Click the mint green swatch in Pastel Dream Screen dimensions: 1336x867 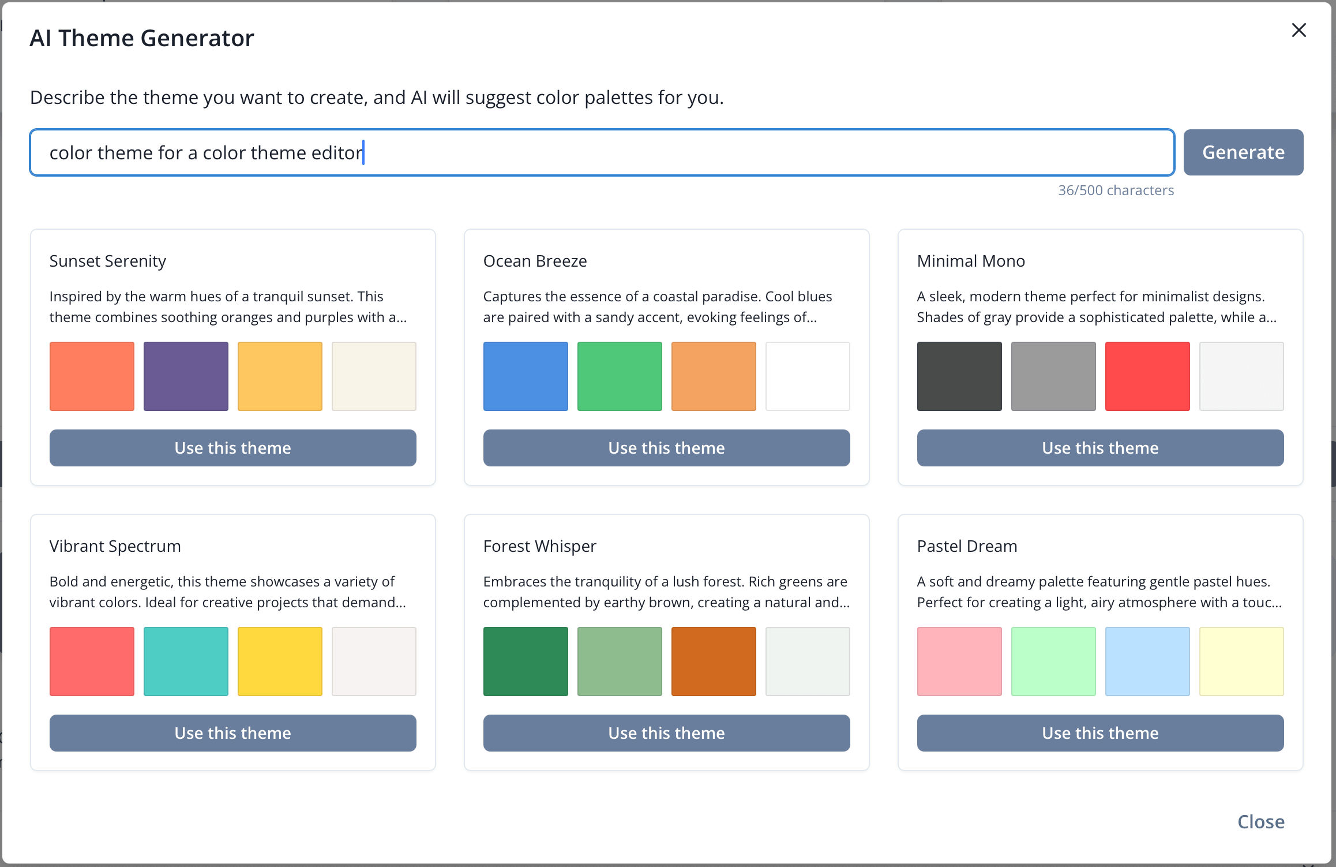tap(1053, 662)
